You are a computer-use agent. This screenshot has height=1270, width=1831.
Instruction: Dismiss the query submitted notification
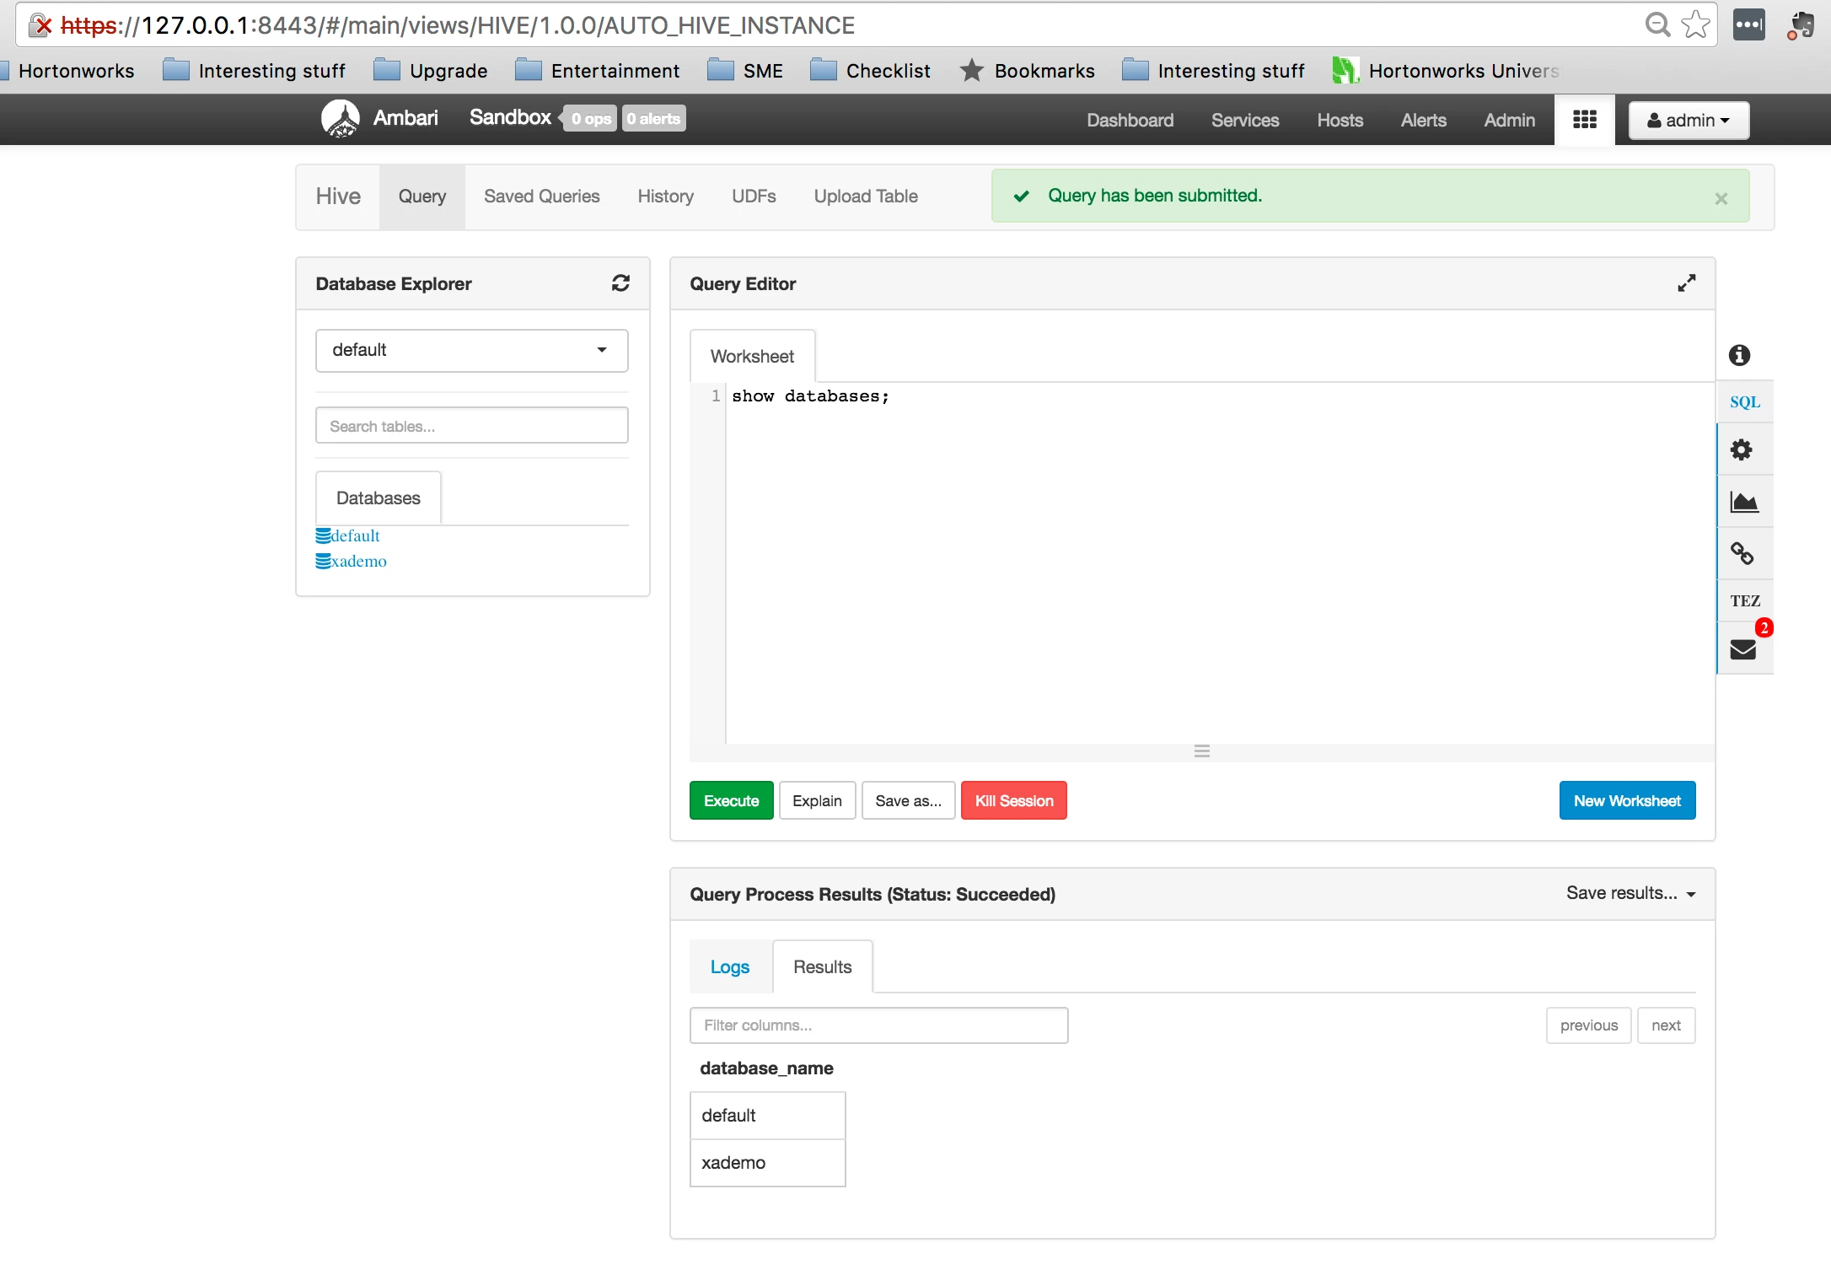point(1721,198)
